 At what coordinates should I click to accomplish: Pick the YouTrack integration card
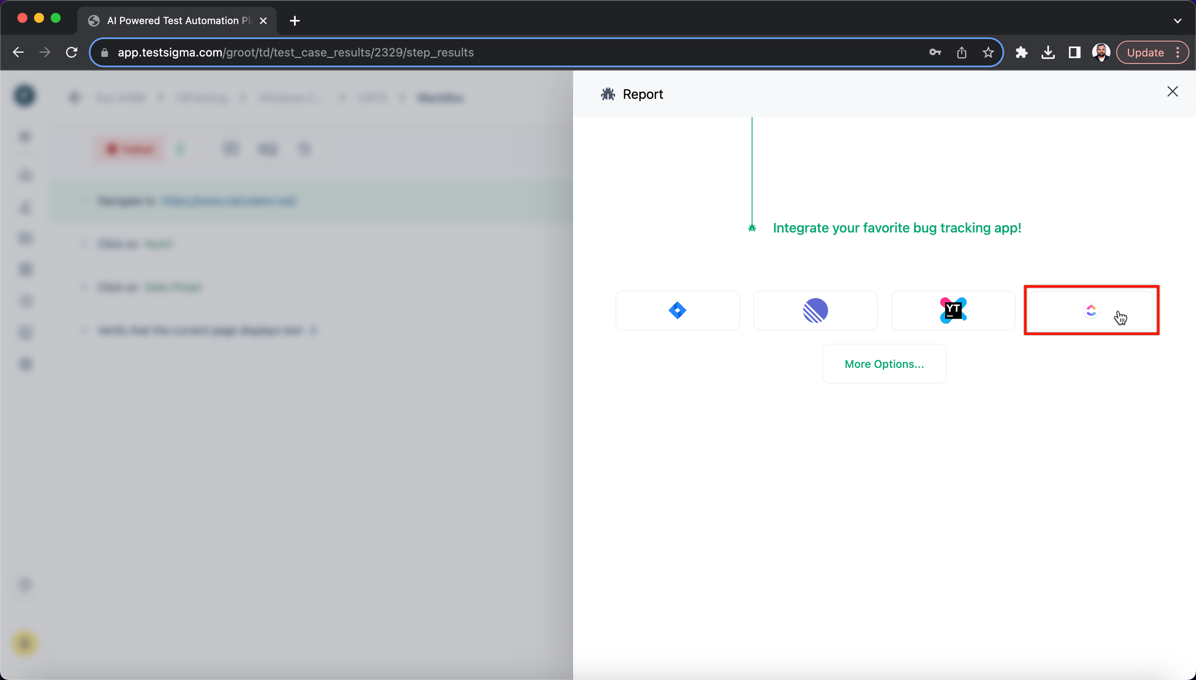tap(953, 311)
